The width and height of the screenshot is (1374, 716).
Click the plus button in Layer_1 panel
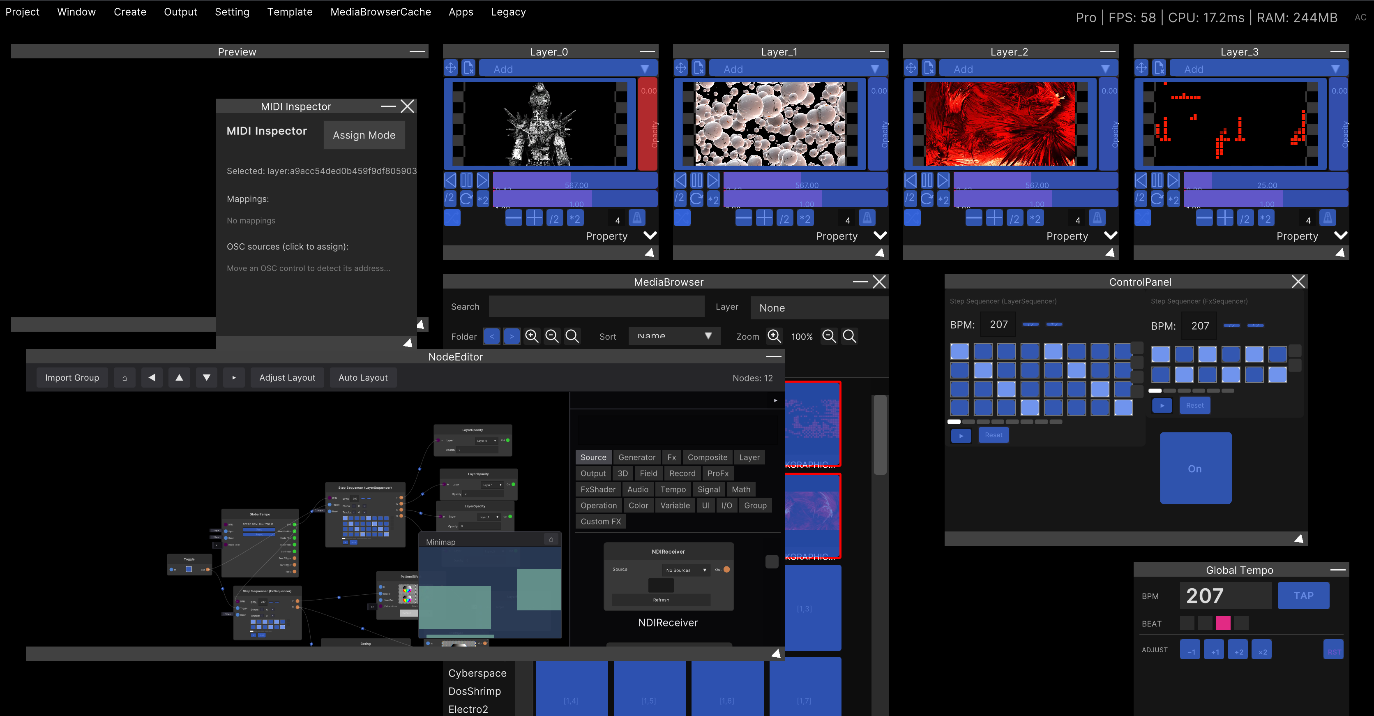tap(764, 218)
